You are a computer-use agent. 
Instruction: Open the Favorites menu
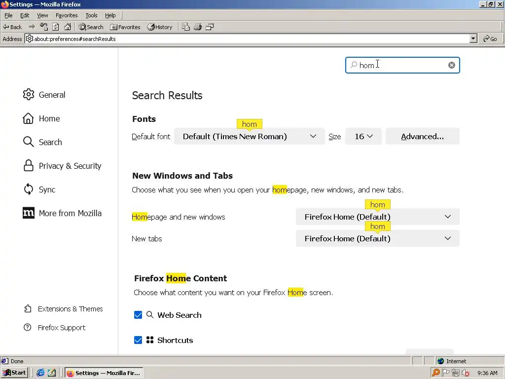67,15
